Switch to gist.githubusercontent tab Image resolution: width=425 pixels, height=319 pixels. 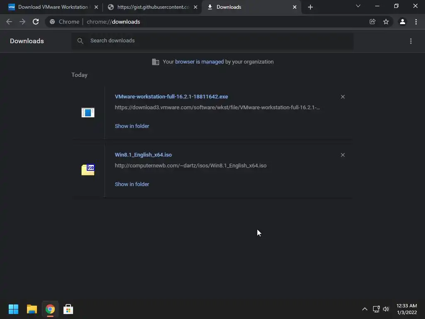pos(152,7)
